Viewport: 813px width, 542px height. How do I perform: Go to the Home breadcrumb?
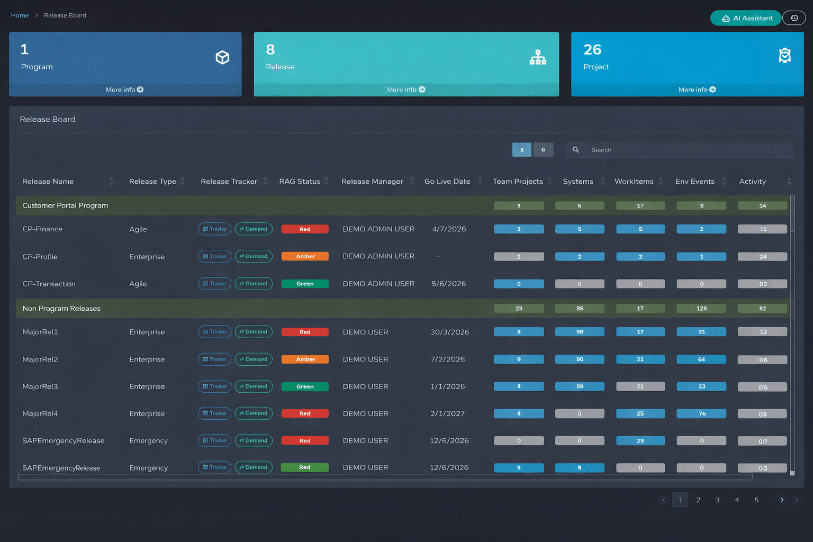20,15
